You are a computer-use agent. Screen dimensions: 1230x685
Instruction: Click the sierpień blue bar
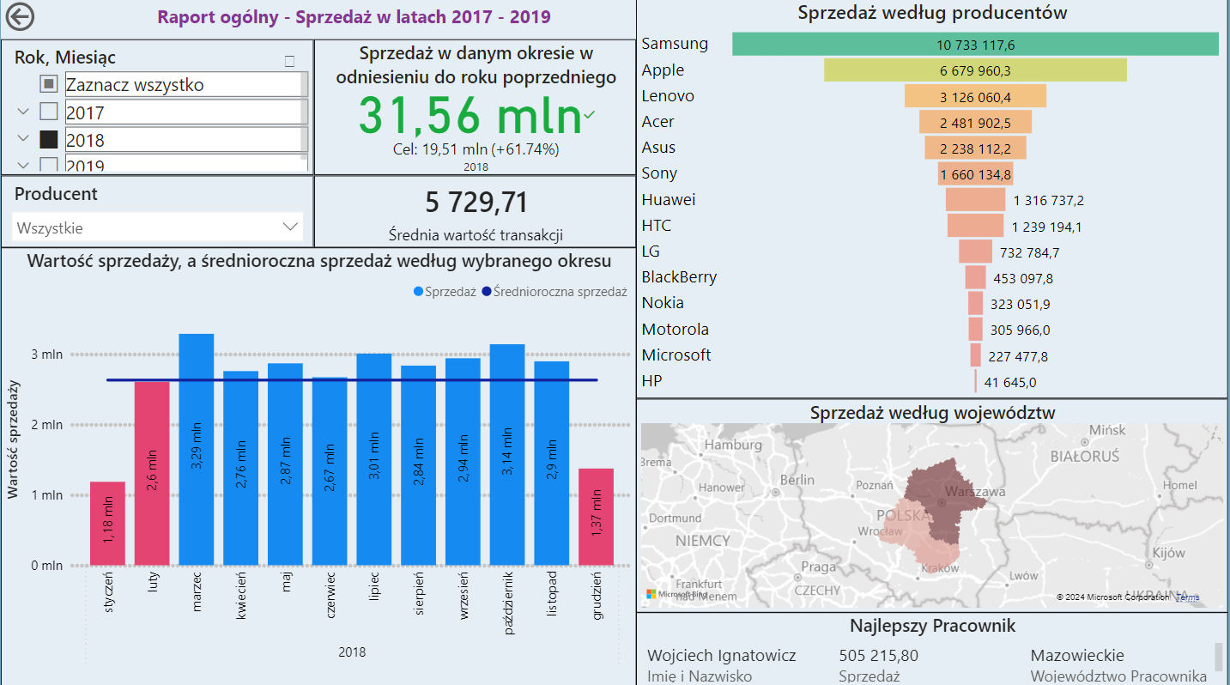(x=419, y=465)
